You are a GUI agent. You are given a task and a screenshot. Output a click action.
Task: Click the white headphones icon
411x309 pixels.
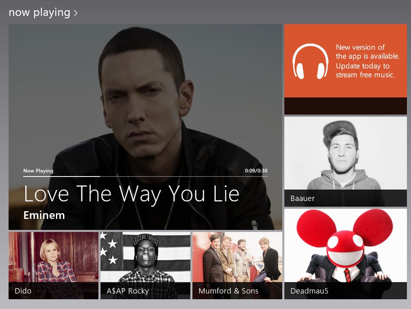[x=310, y=61]
